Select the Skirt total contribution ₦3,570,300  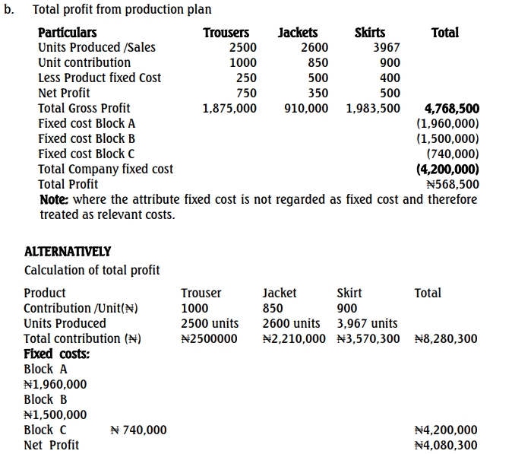(x=368, y=338)
